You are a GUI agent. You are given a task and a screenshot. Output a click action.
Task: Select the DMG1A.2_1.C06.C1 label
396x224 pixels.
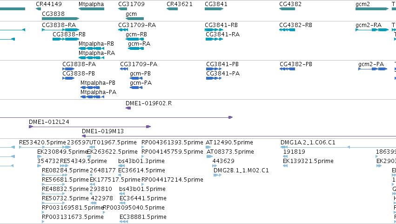(x=308, y=143)
